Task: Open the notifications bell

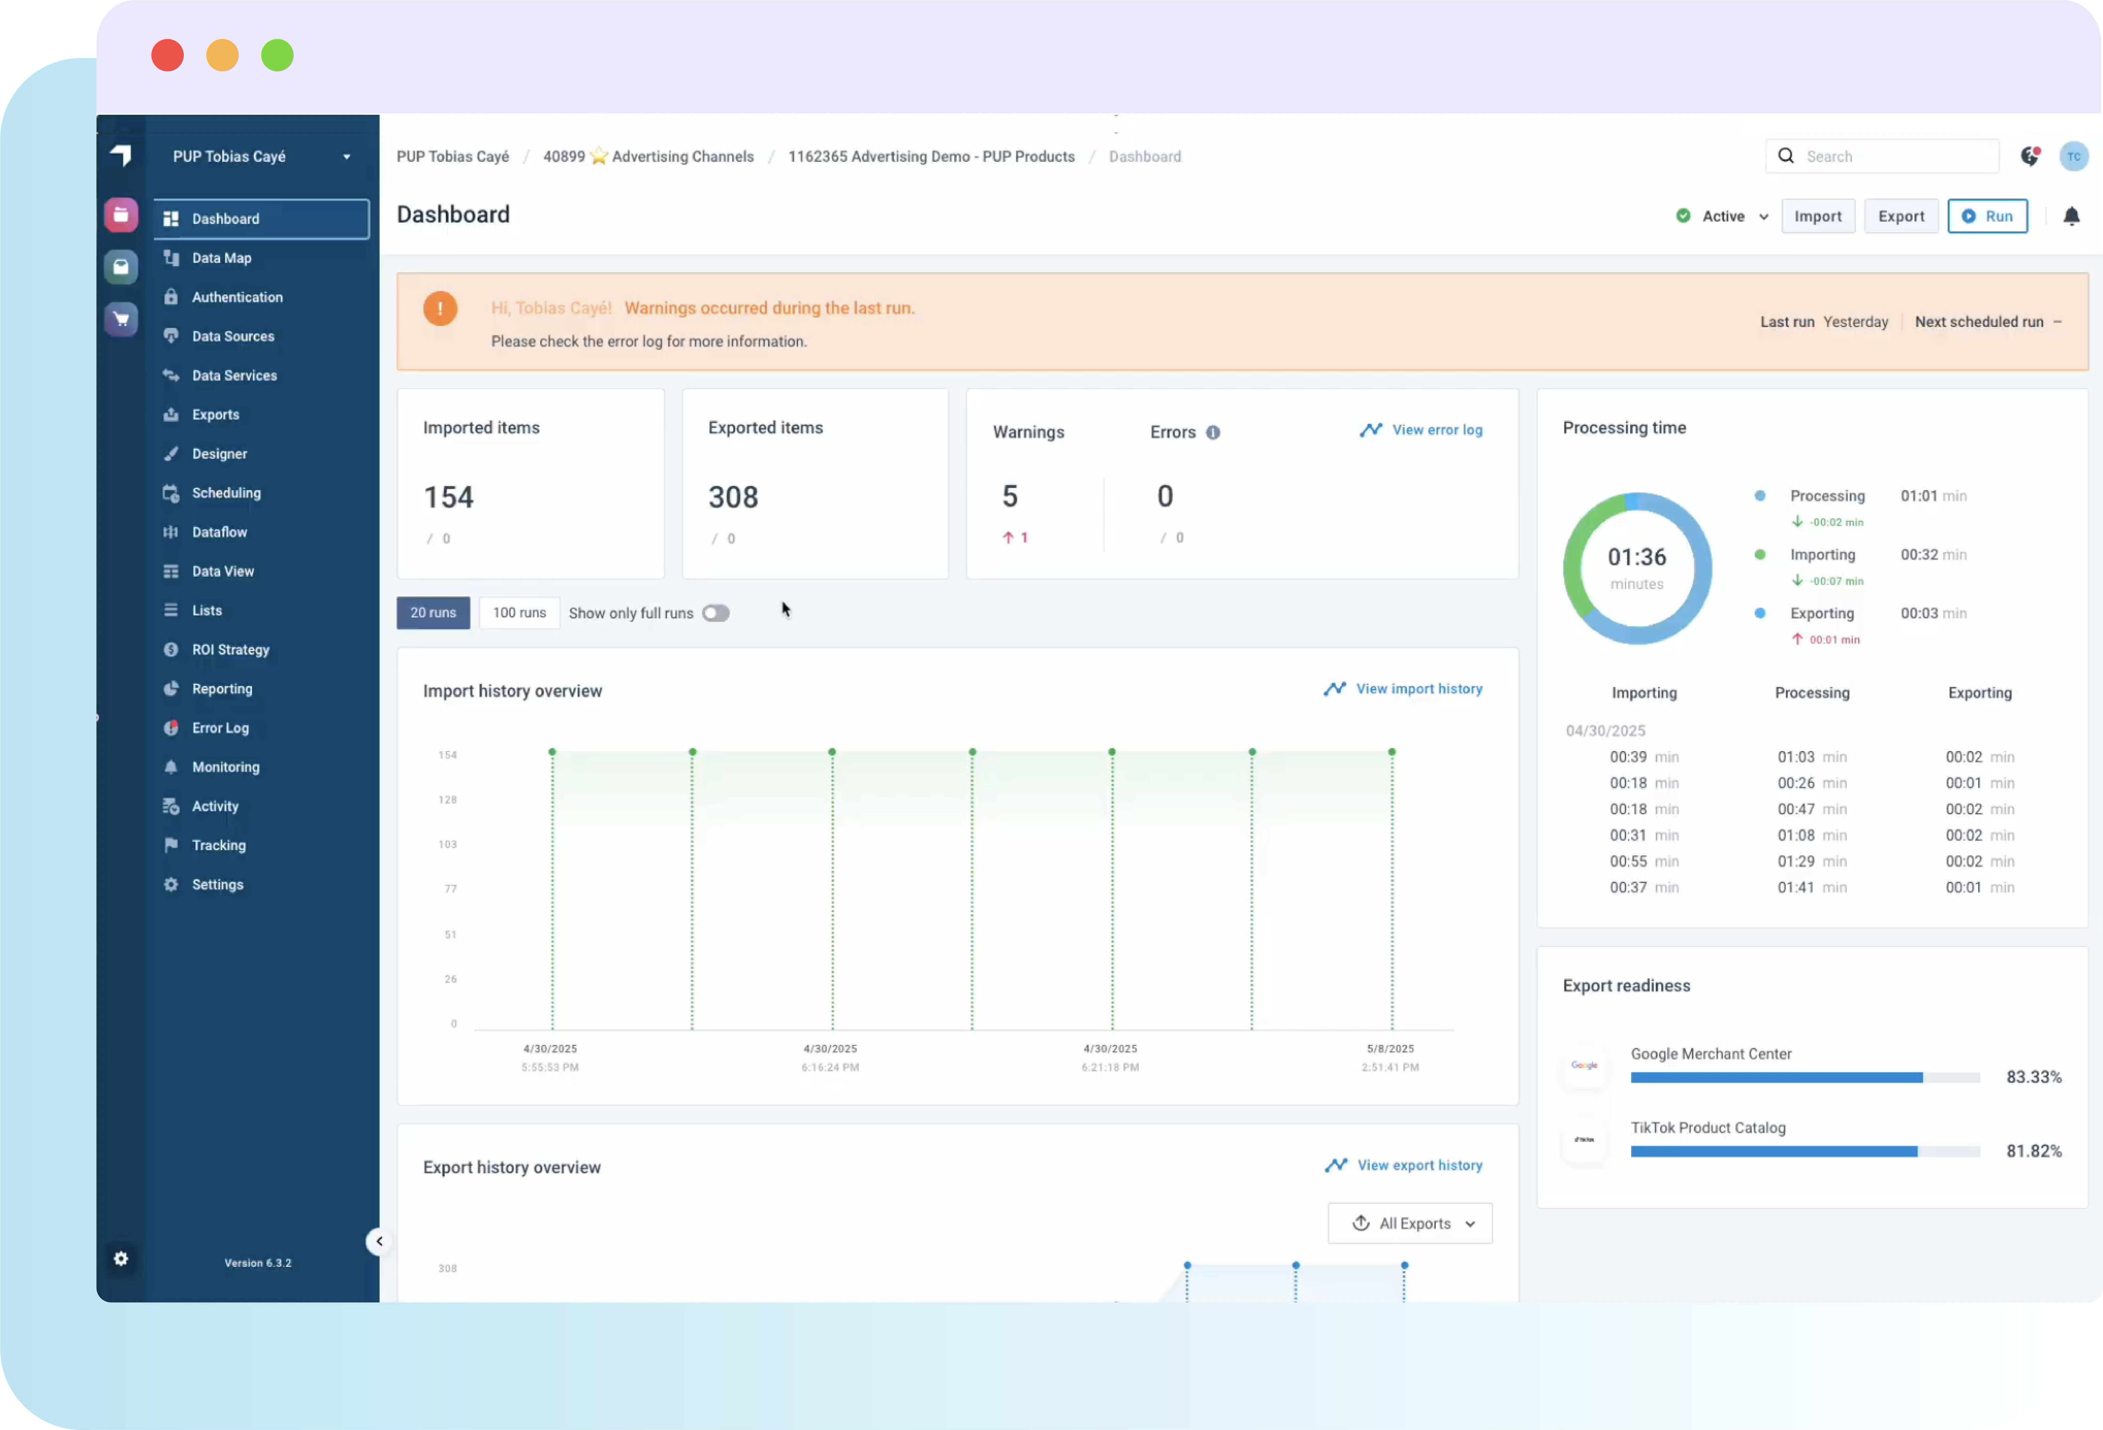Action: (x=2072, y=215)
